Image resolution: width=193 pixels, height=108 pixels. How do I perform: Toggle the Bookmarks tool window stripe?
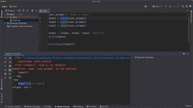coord(2,84)
